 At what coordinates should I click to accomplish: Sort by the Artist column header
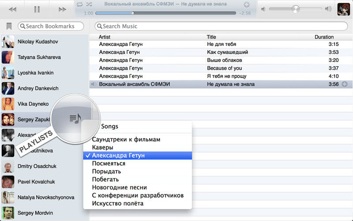[x=105, y=37]
